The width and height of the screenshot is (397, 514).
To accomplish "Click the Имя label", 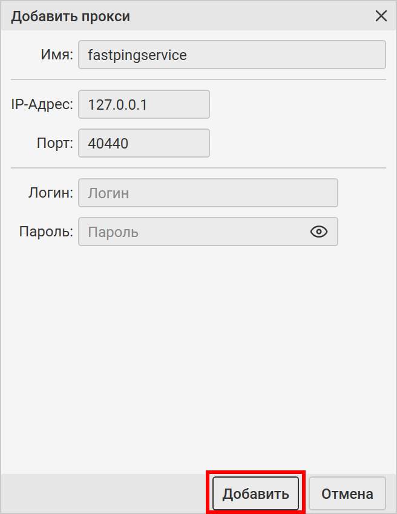I will [x=57, y=55].
